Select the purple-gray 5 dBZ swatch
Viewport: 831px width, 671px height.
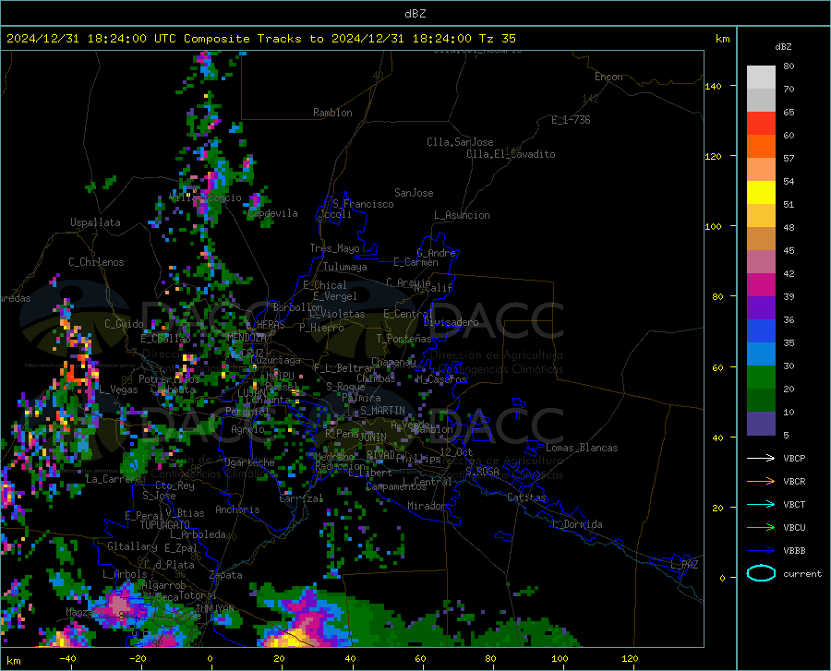(x=761, y=424)
